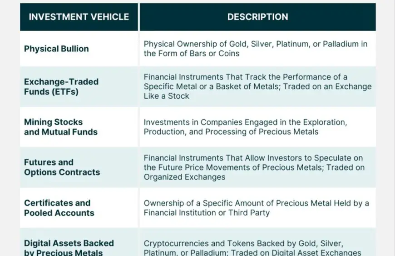This screenshot has width=395, height=256.
Task: Click the text "the Form of Bars or Coins"
Action: (191, 54)
